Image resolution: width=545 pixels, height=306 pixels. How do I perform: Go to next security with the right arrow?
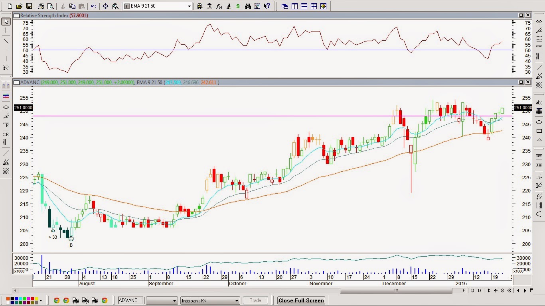525,290
